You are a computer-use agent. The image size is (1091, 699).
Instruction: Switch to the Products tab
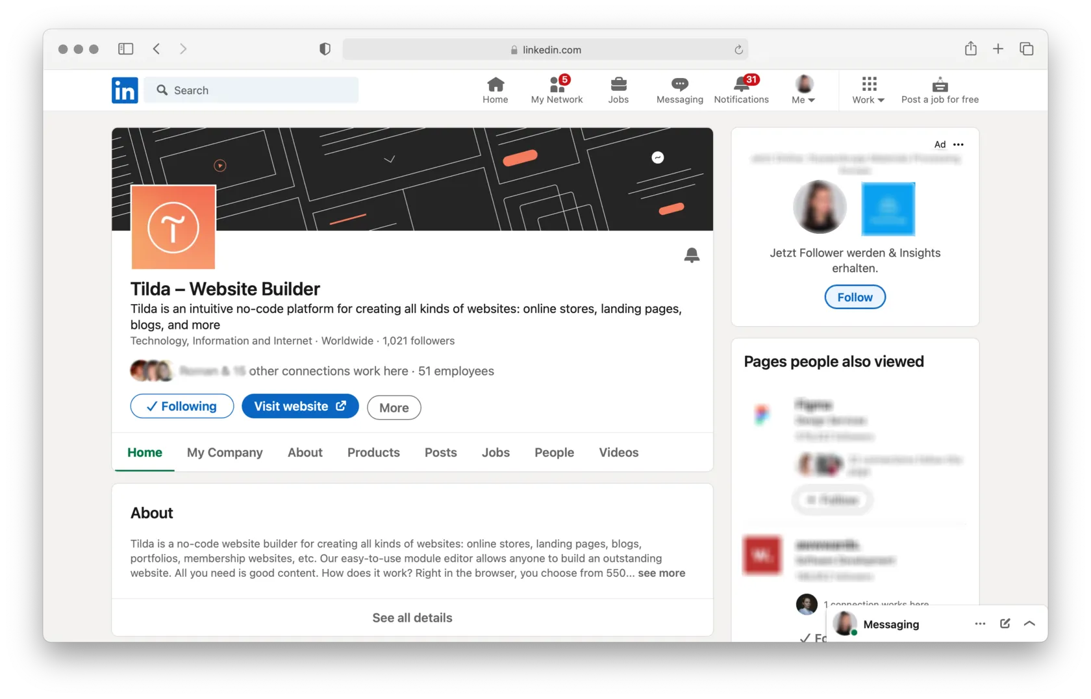pos(373,452)
